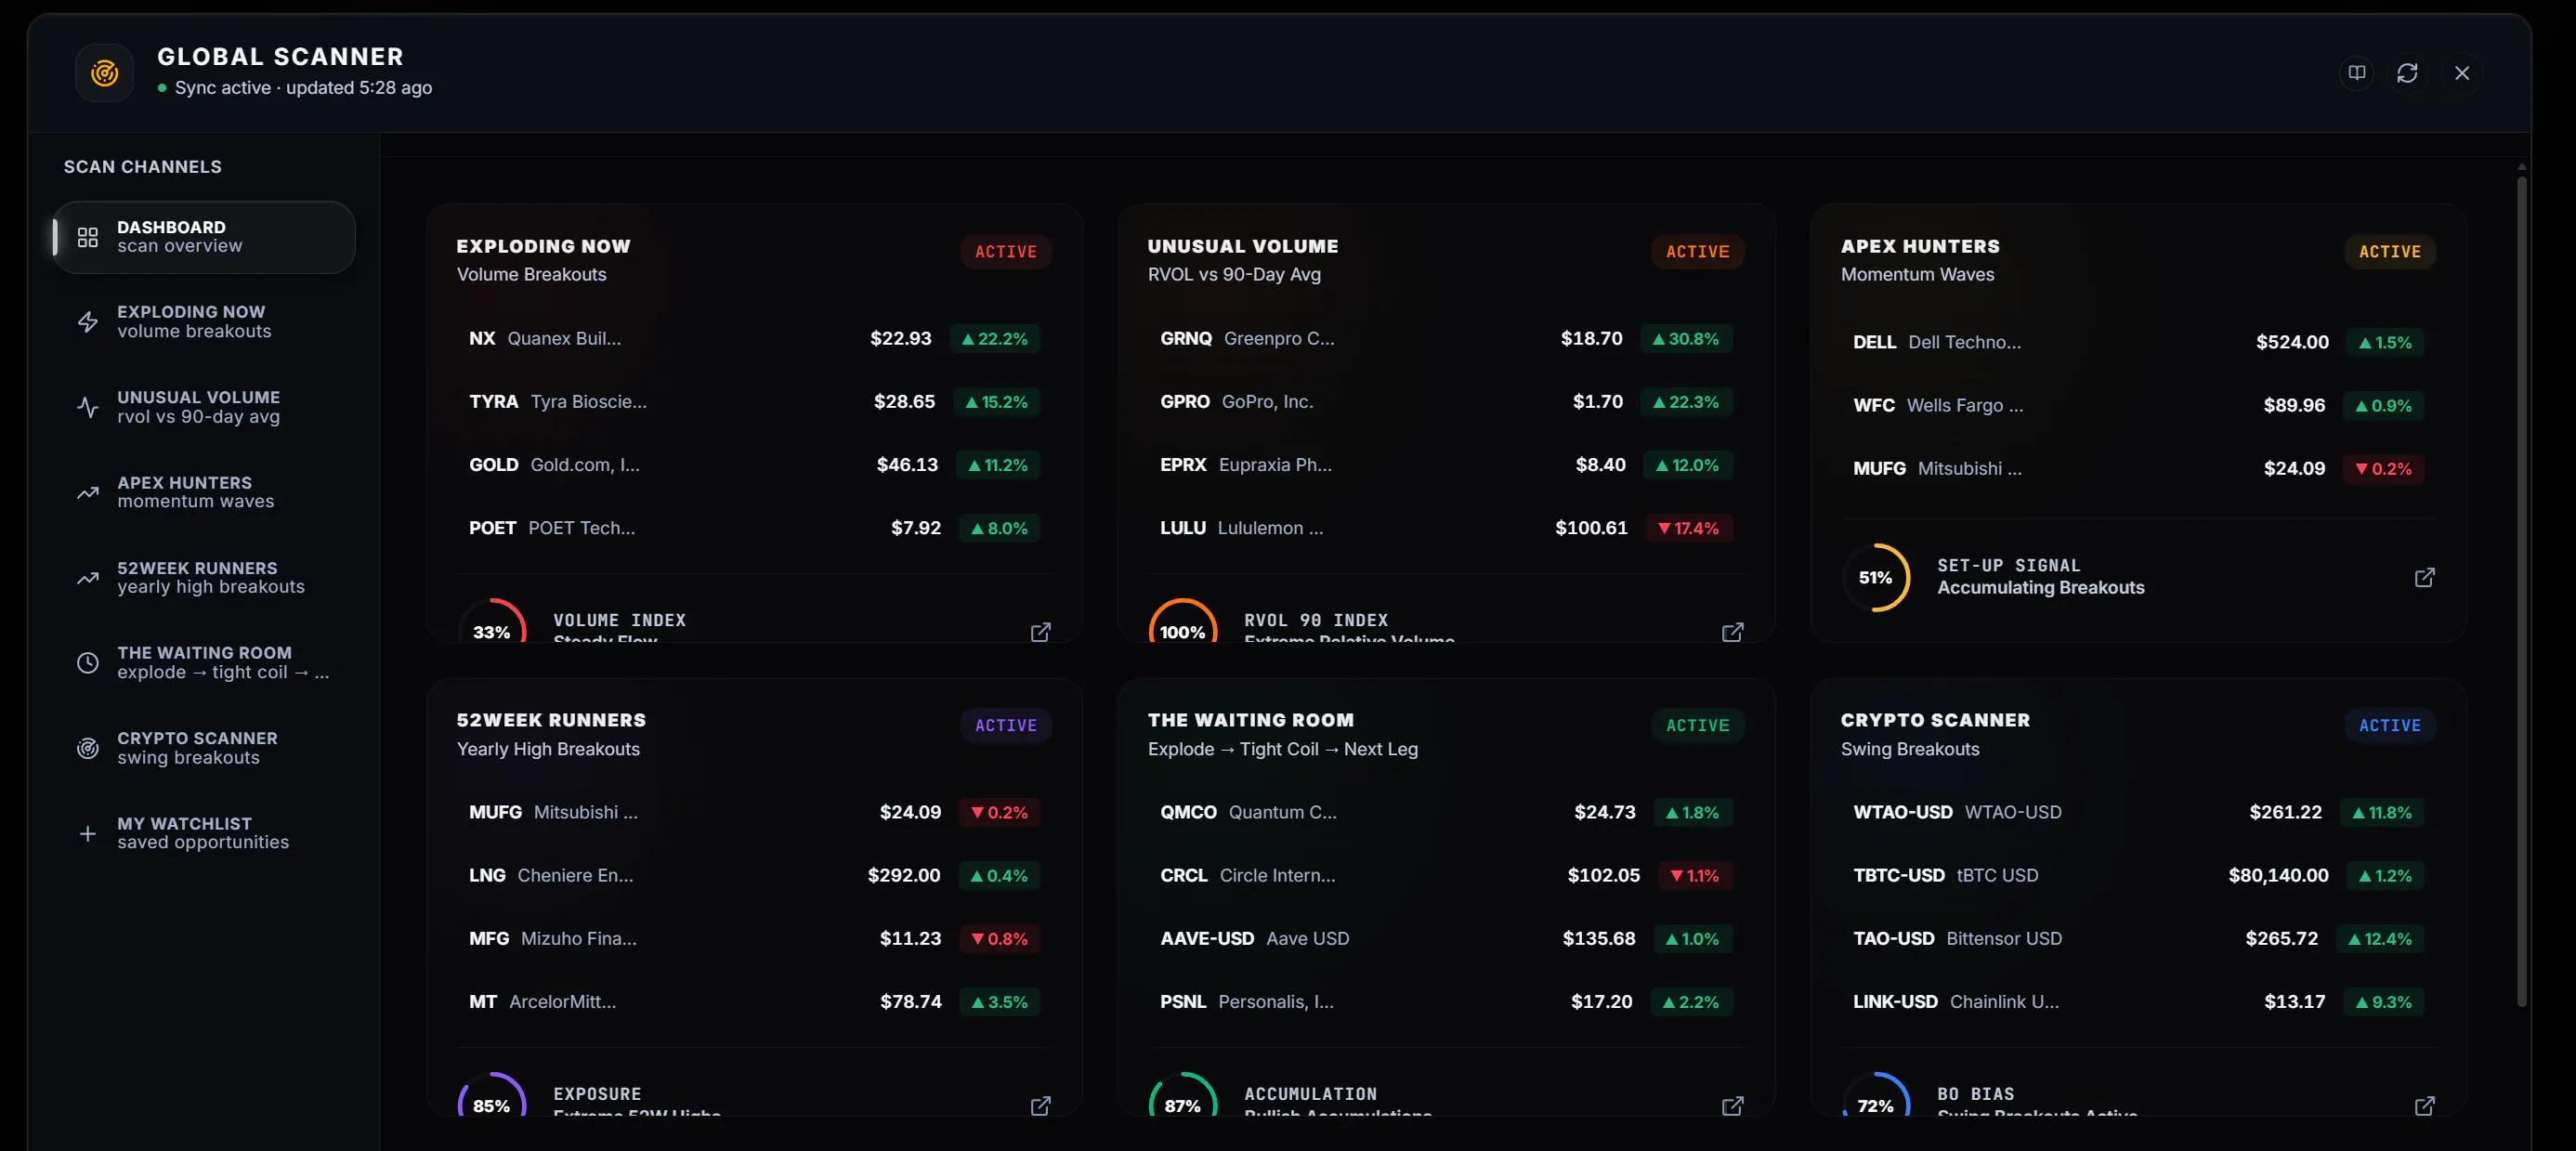Click the Global Scanner radar logo icon

[x=105, y=72]
